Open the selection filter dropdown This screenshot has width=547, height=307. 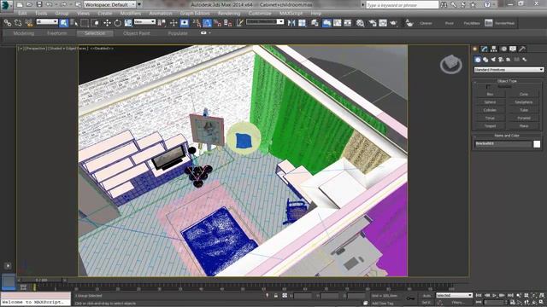[47, 22]
